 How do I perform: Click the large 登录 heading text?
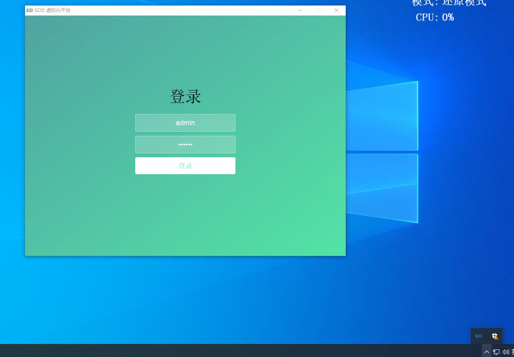[185, 97]
